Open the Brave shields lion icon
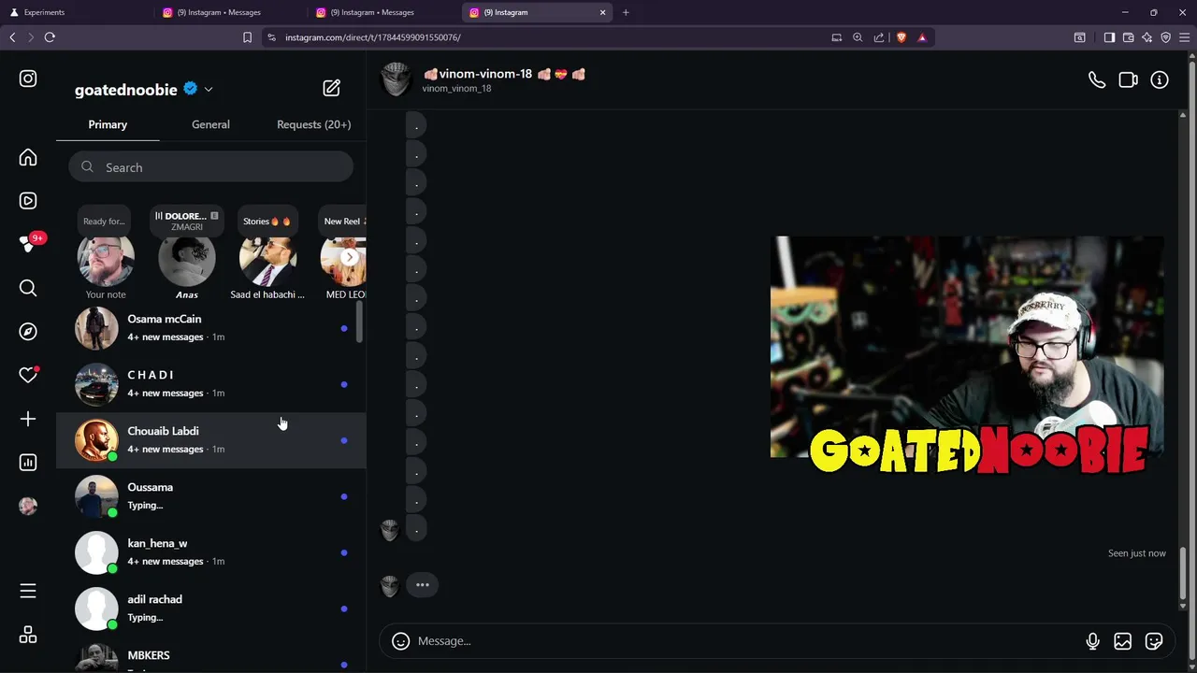Viewport: 1197px width, 673px height. click(x=901, y=37)
